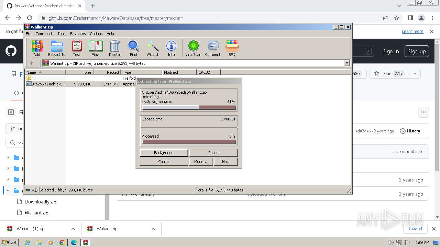Open the Commands menu

tap(44, 34)
